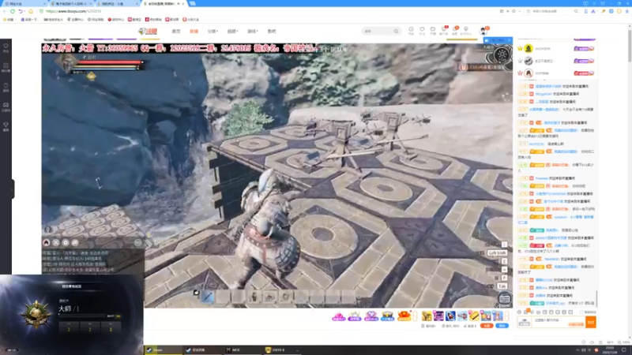
Task: Open the favorites star bookmark folder
Action: pos(8,19)
